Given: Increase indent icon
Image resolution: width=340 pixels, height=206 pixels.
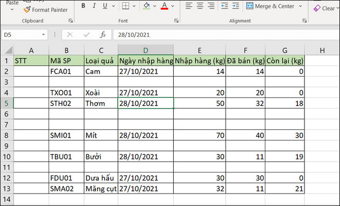Looking at the screenshot, I should click(235, 6).
